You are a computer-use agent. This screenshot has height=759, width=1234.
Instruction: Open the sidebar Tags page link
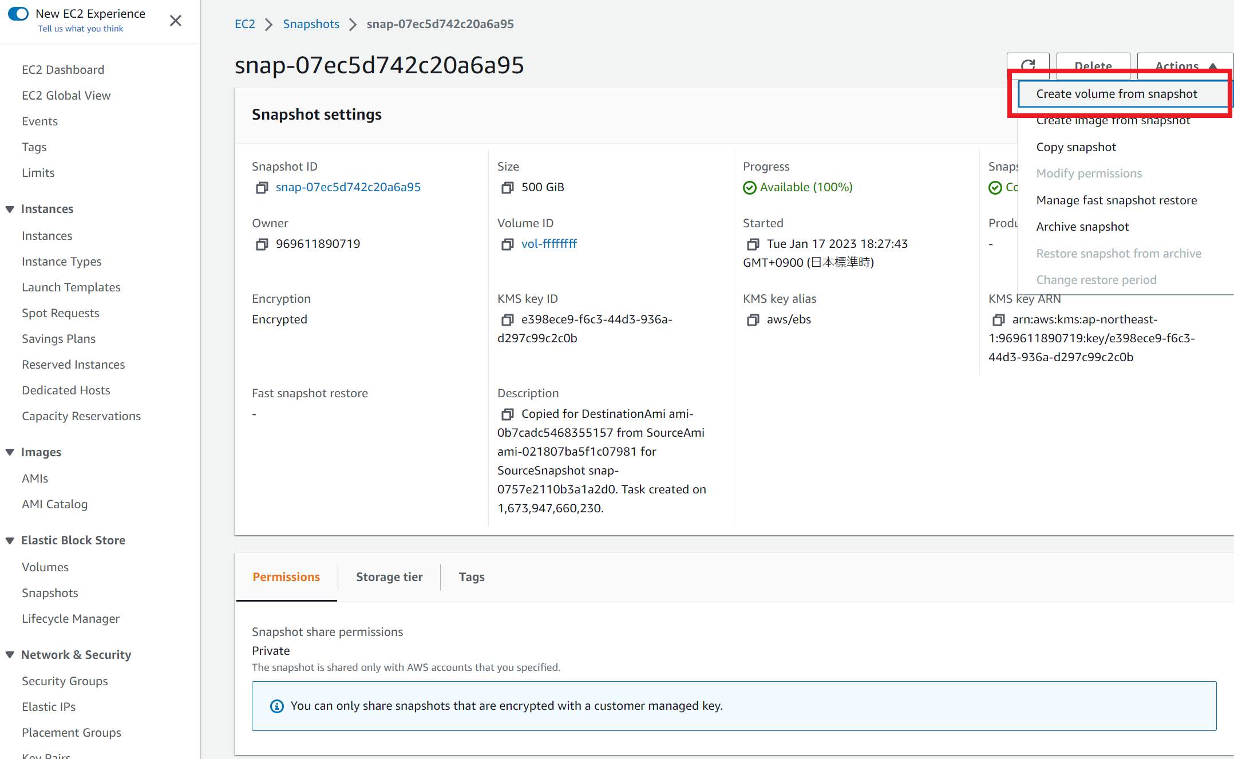pyautogui.click(x=34, y=147)
